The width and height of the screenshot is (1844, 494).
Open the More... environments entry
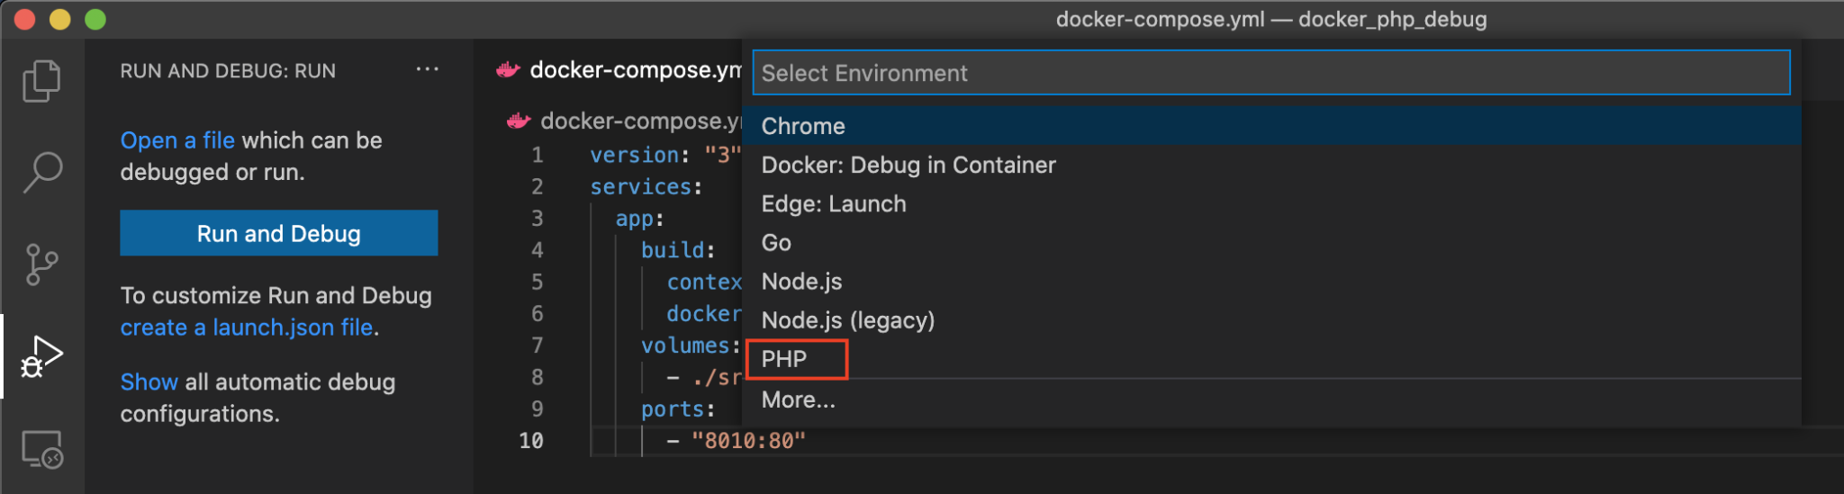click(1271, 400)
